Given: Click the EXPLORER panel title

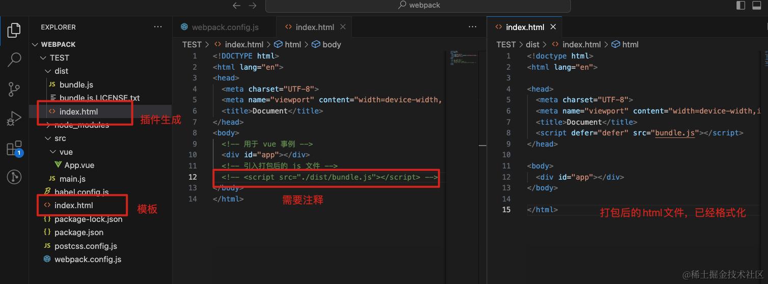Looking at the screenshot, I should 59,27.
